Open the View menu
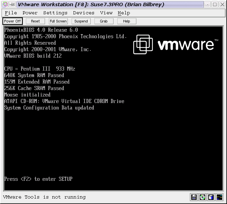The image size is (227, 204). [106, 13]
